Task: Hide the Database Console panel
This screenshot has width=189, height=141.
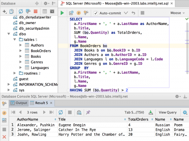Action: (x=185, y=96)
